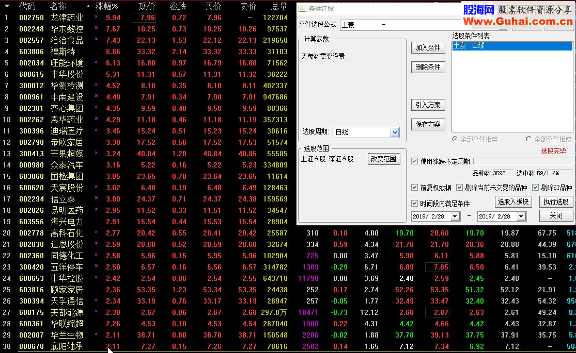Select stock 旺能环境 row
This screenshot has height=353, width=576.
(x=145, y=63)
